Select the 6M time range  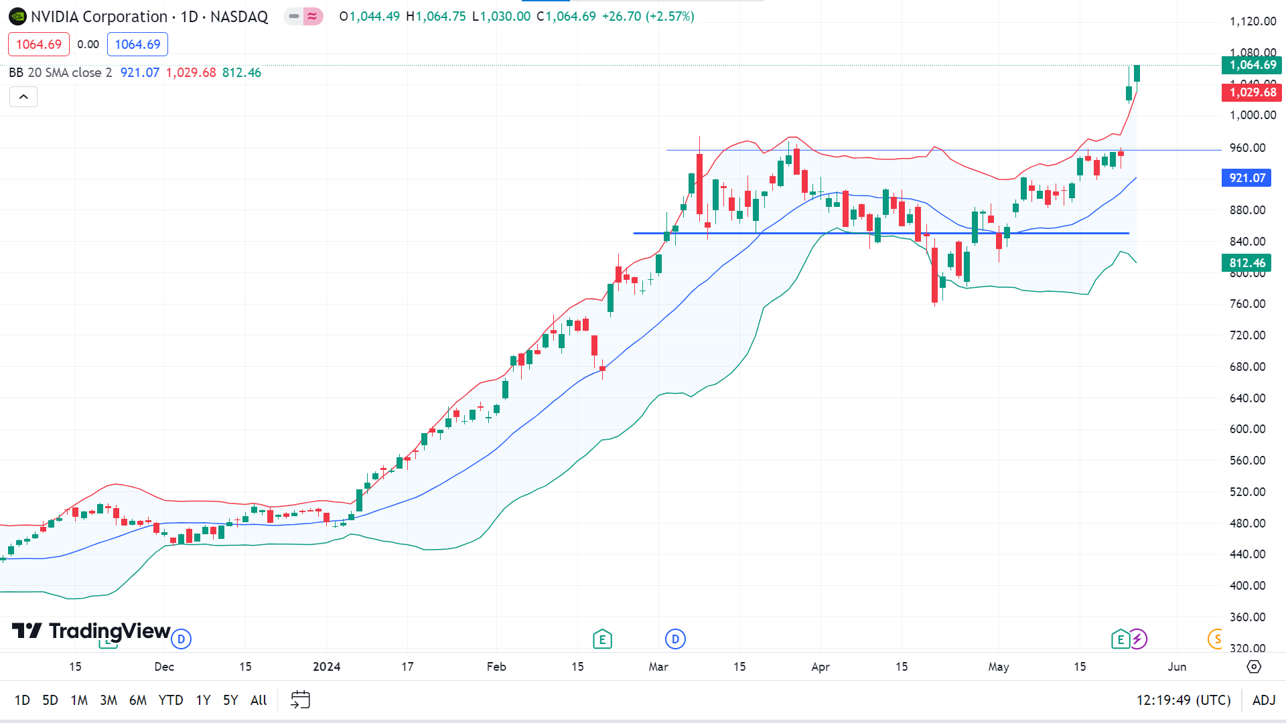[x=138, y=700]
